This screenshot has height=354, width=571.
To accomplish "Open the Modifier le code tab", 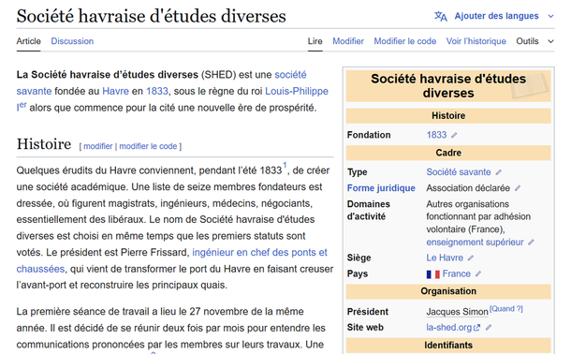I will tap(405, 41).
